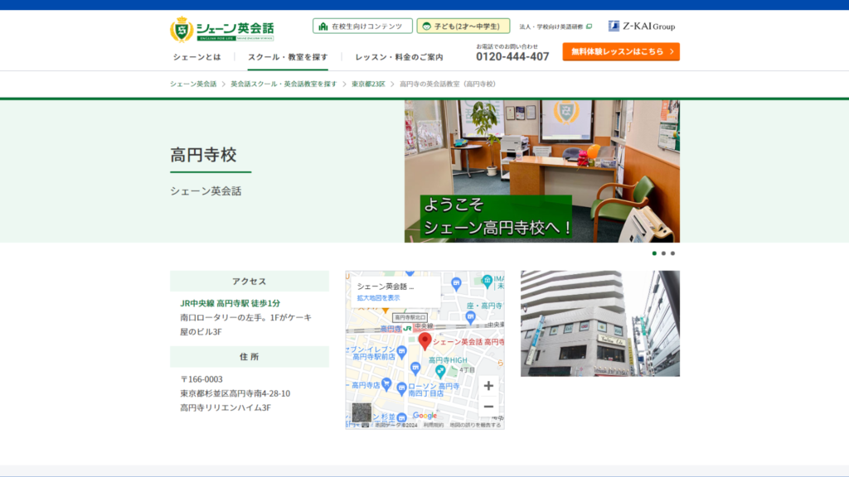Viewport: 849px width, 477px height.
Task: Click postal code 〒166-0003
Action: [201, 379]
